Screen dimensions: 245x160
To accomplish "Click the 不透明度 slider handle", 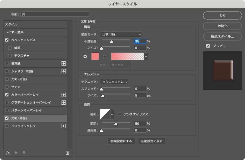I will tap(112, 42).
